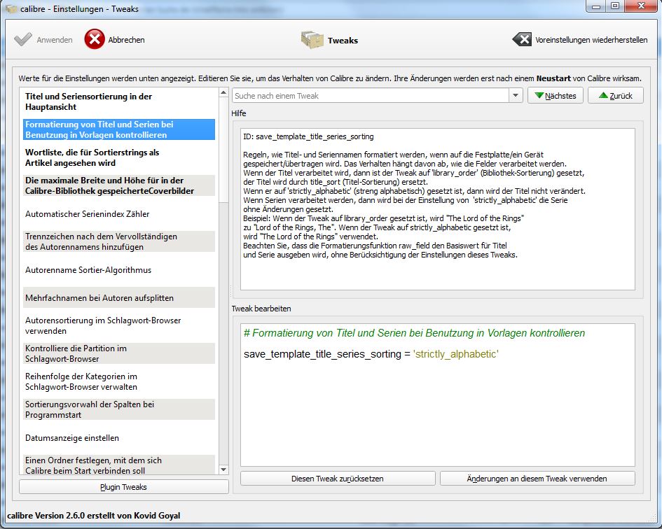The height and width of the screenshot is (529, 662).
Task: Select Formatierung von Titel und Serien tweak
Action: click(119, 129)
